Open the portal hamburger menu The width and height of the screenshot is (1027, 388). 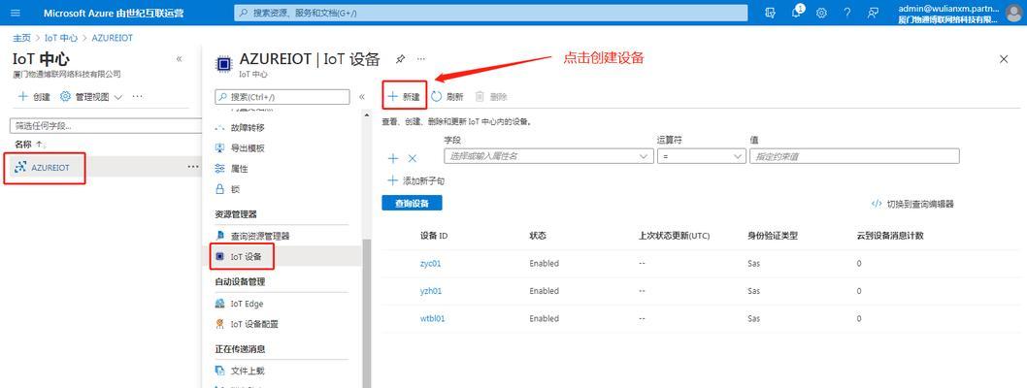(x=16, y=13)
